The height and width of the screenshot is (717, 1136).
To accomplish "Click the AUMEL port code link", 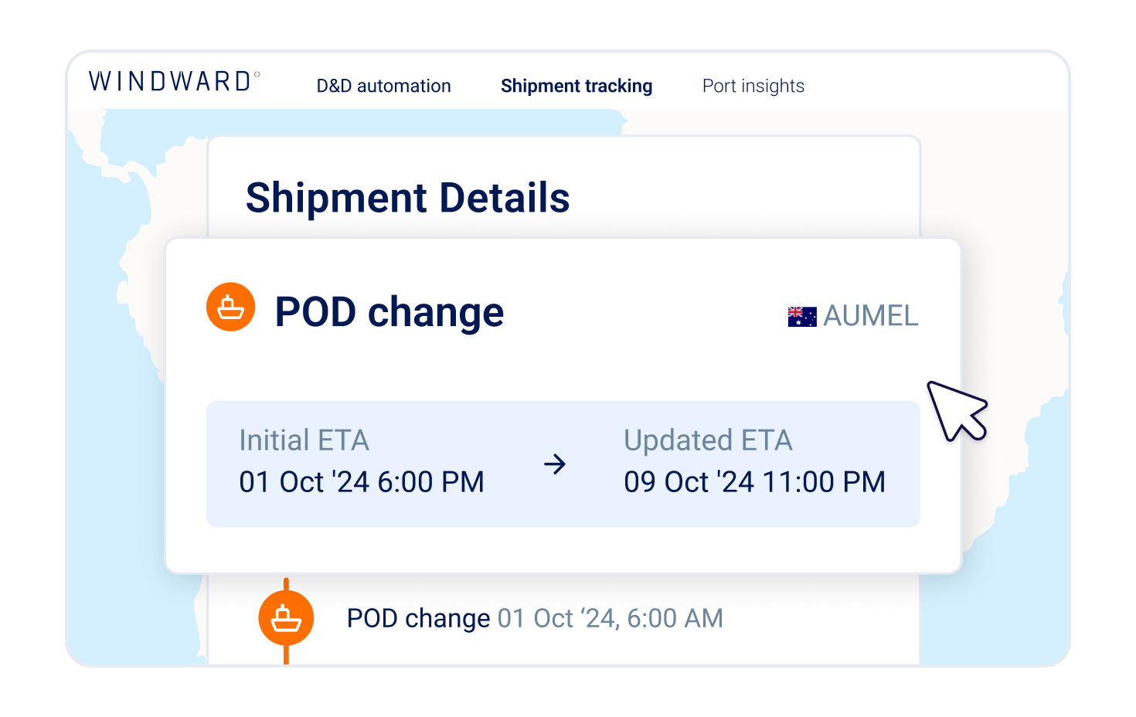I will tap(872, 315).
